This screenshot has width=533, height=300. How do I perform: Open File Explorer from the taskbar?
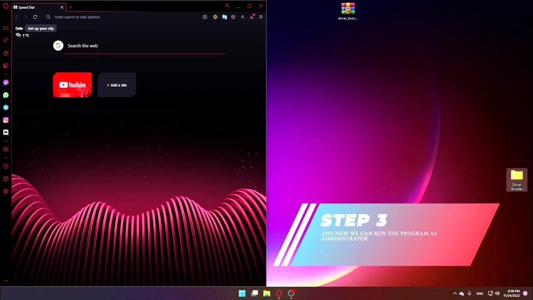(x=266, y=293)
